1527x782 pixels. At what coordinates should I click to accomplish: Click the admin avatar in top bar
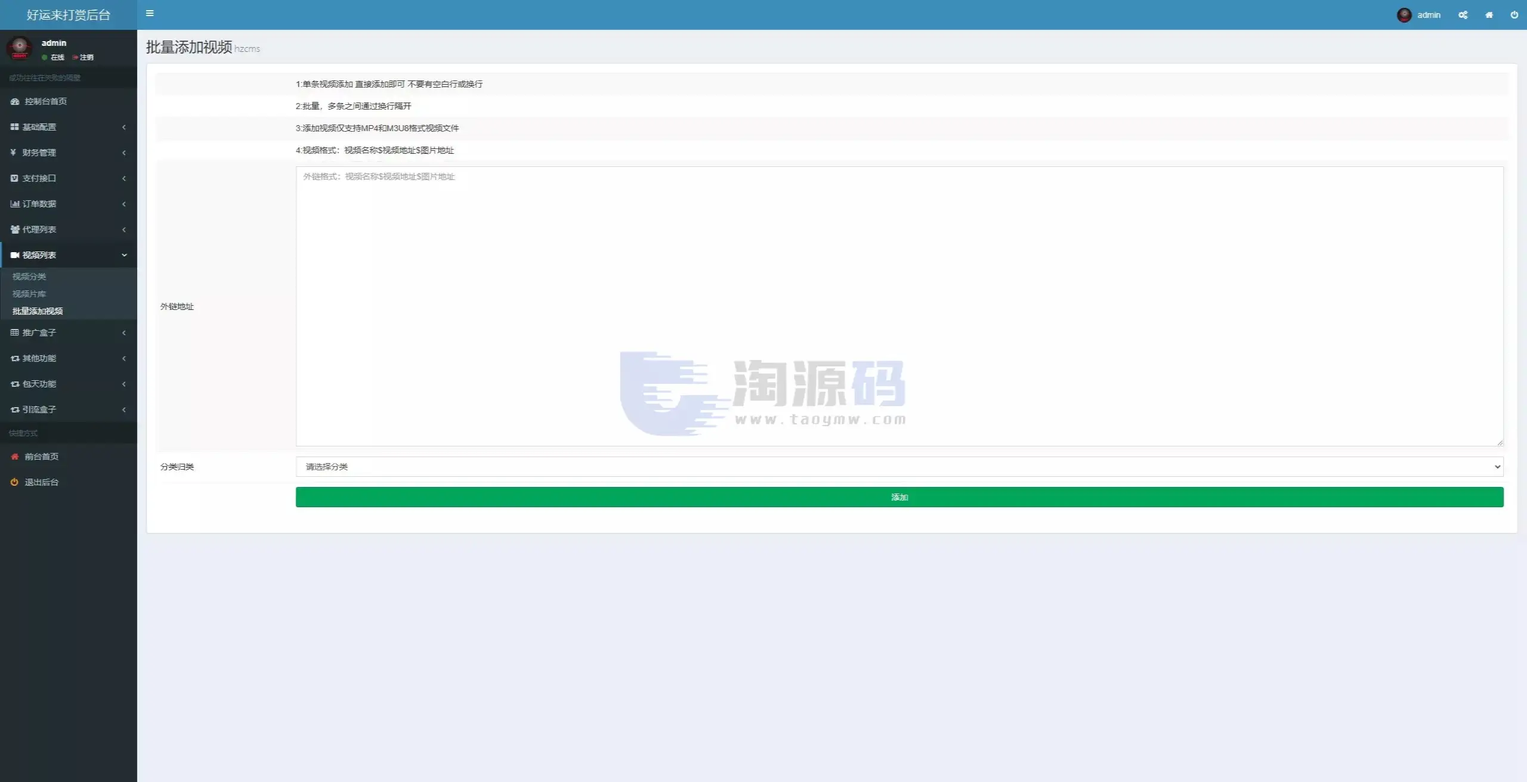1404,15
